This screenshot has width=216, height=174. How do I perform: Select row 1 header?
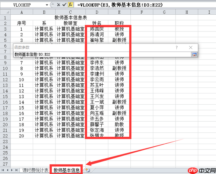pyautogui.click(x=5, y=18)
